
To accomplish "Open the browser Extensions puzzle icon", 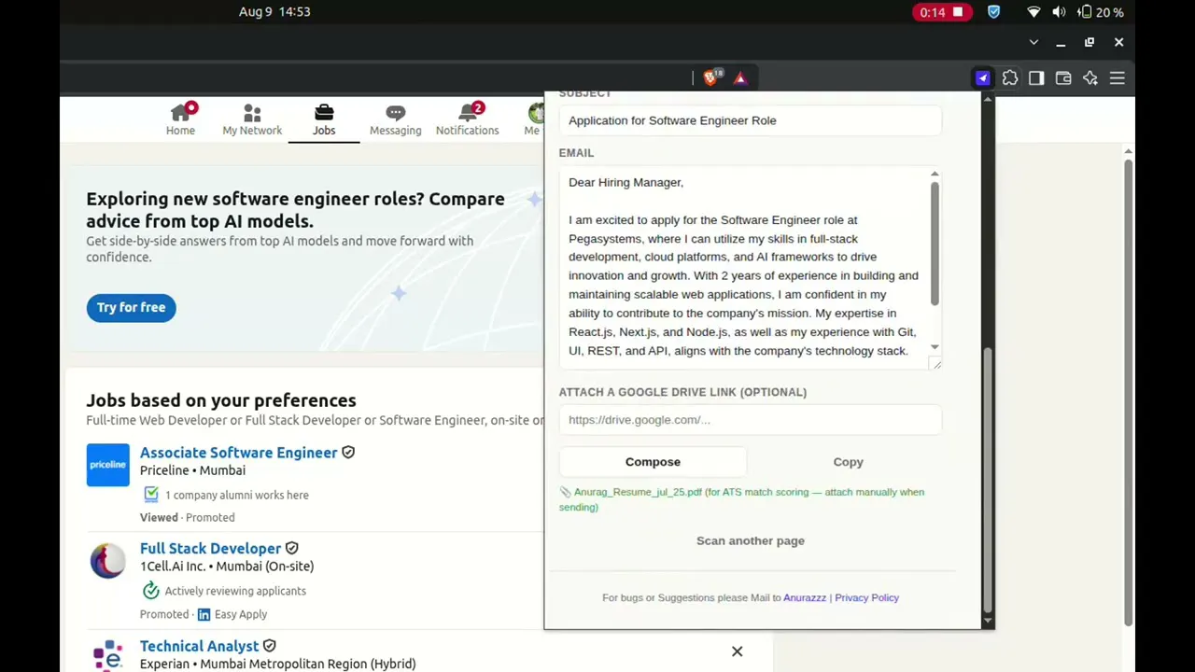I will coord(1010,78).
